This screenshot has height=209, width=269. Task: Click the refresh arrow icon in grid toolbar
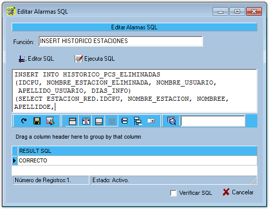pyautogui.click(x=24, y=121)
